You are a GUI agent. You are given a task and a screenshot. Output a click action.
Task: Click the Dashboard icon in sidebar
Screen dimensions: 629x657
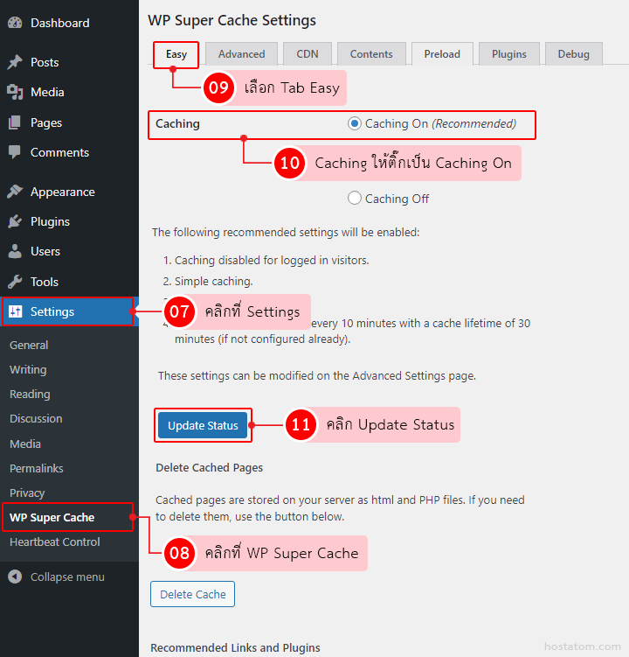tap(15, 23)
